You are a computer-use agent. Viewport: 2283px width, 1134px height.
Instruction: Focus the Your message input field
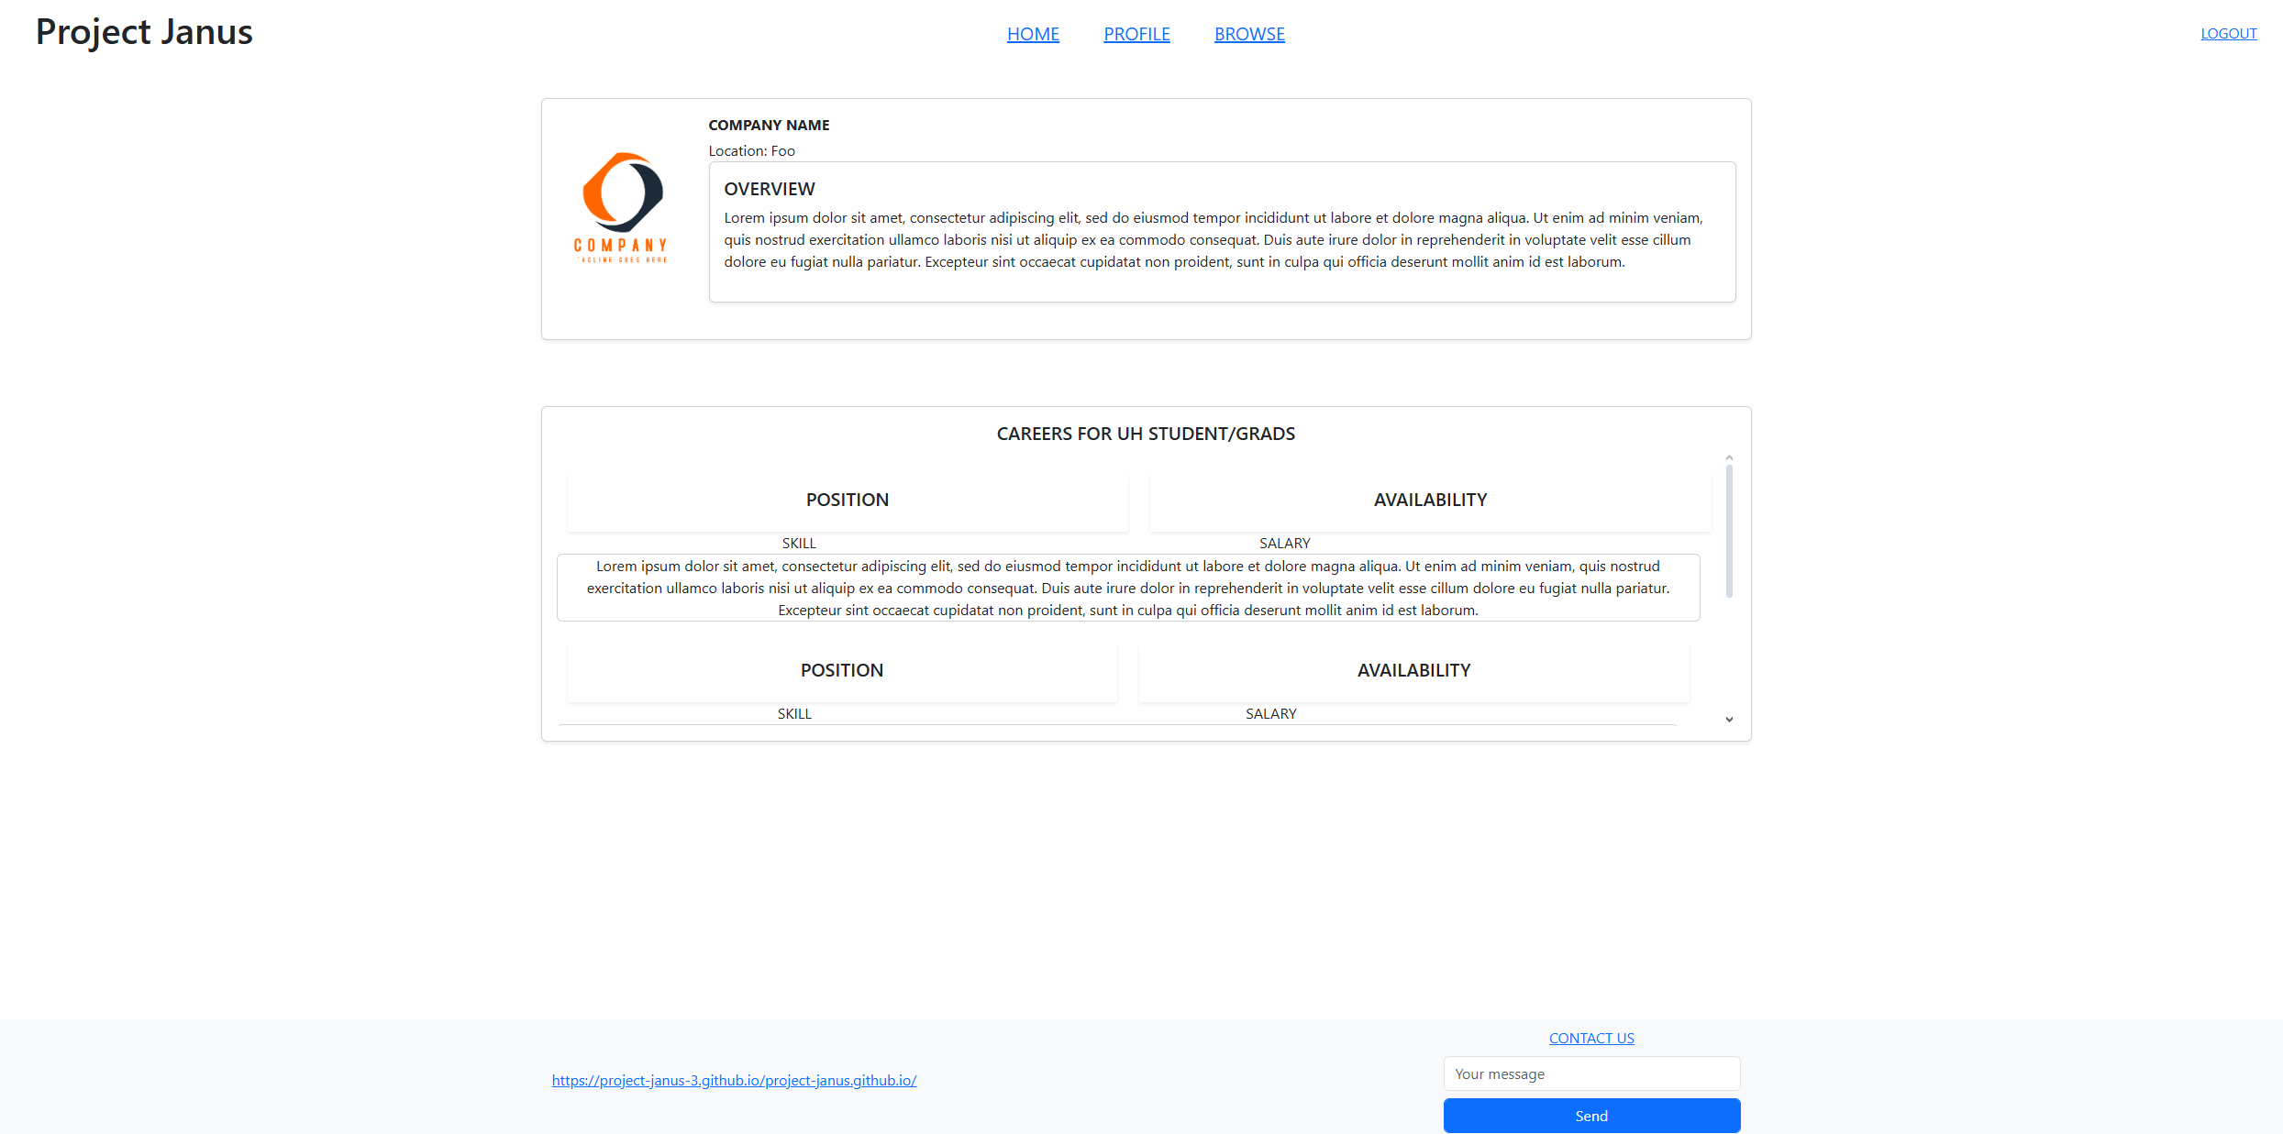pyautogui.click(x=1591, y=1073)
